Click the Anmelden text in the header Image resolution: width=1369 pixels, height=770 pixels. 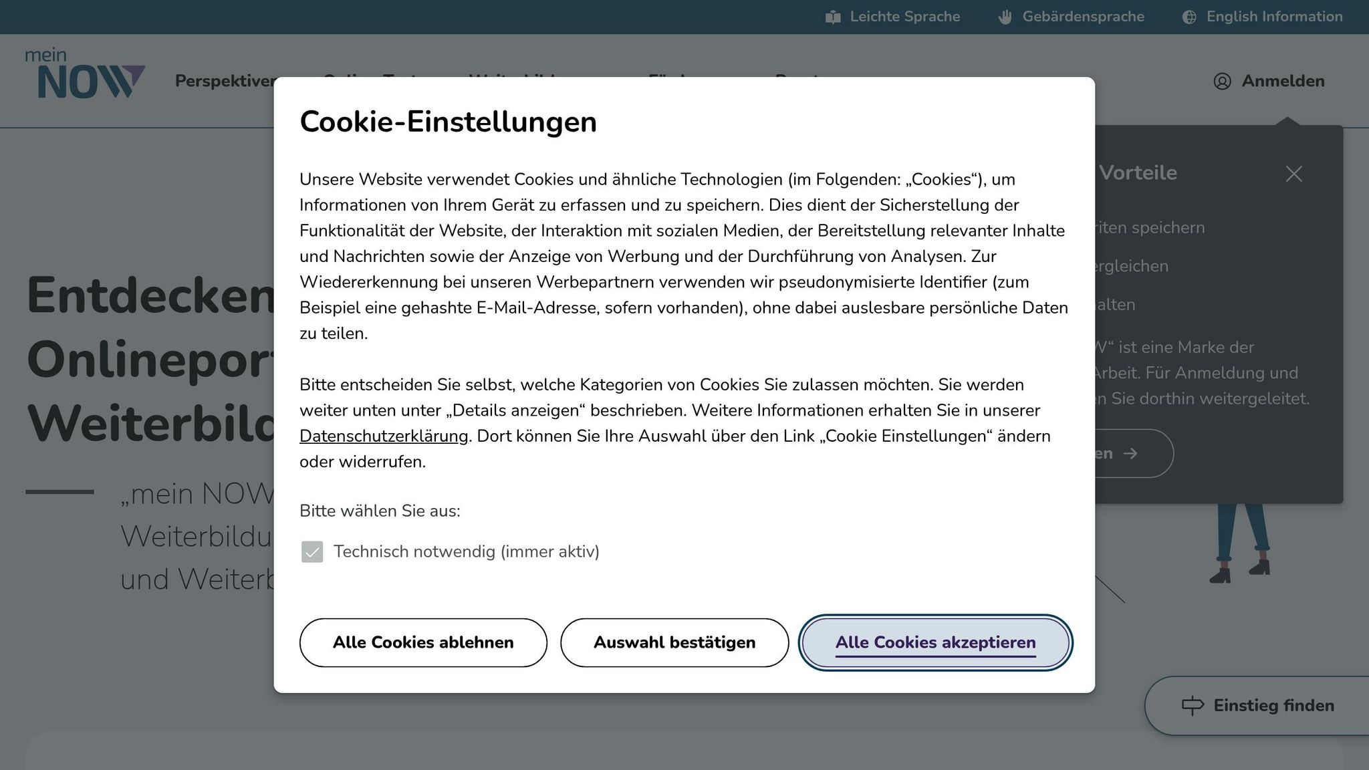point(1283,82)
